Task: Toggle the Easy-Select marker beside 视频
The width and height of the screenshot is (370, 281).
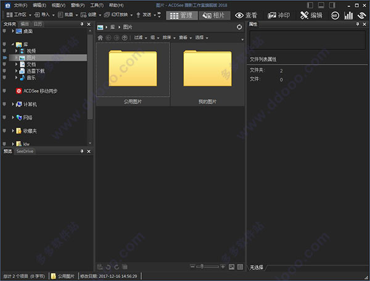Action: tap(4, 51)
